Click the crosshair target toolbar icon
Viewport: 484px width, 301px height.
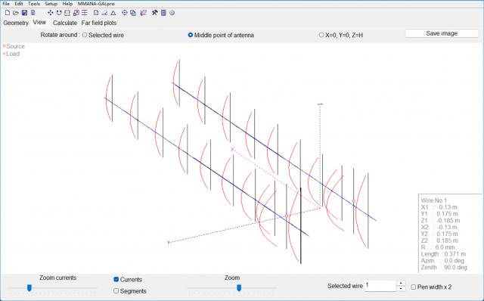(x=124, y=13)
